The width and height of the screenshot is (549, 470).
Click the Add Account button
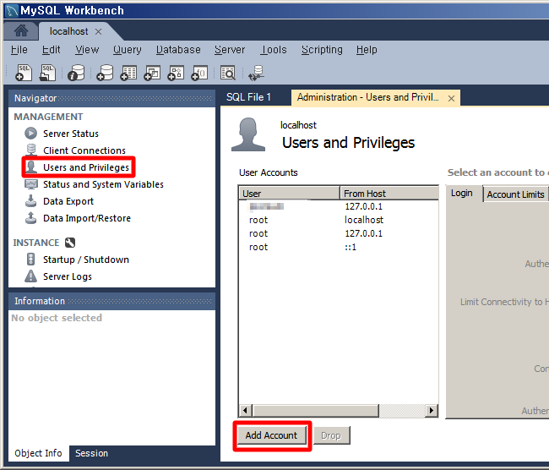pos(271,435)
